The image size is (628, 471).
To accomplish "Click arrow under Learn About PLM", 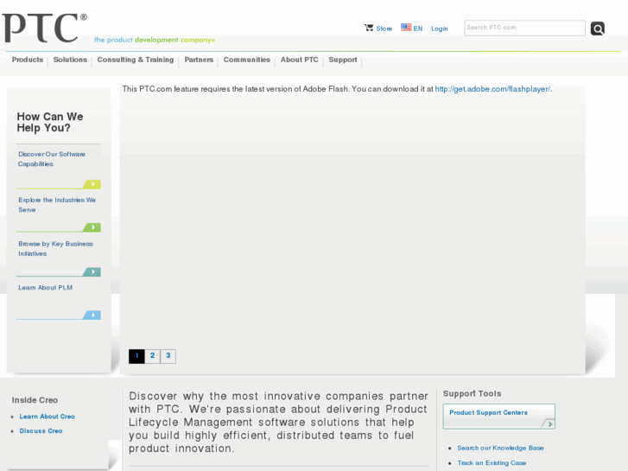I will (x=92, y=315).
